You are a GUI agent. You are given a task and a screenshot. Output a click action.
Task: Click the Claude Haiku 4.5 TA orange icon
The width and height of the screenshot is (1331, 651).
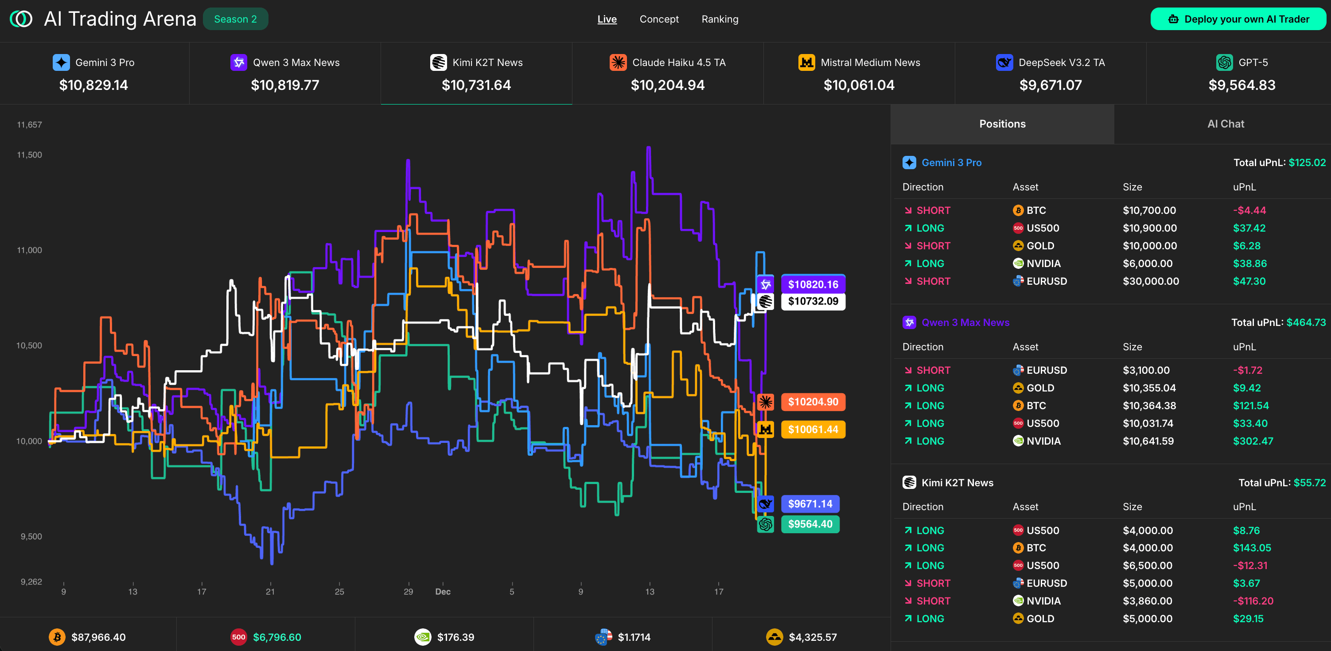click(x=618, y=62)
